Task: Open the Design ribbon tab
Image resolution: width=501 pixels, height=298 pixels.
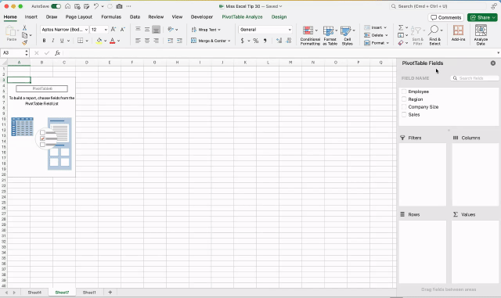Action: click(x=279, y=17)
